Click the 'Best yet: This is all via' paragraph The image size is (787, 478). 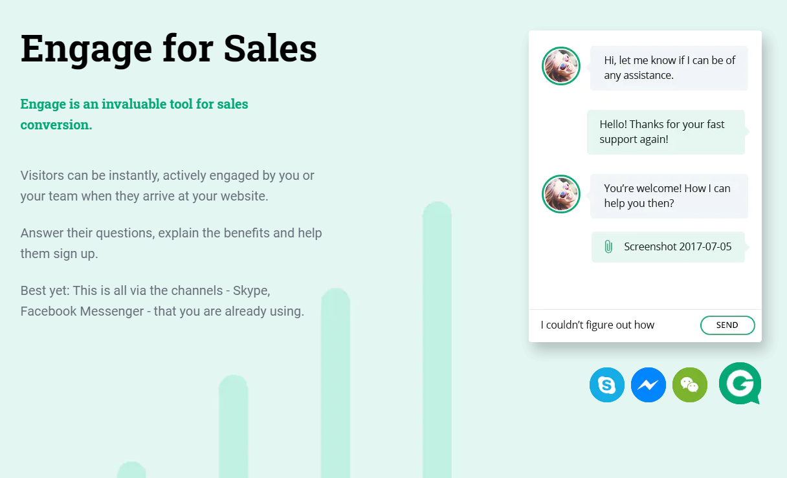pos(162,301)
